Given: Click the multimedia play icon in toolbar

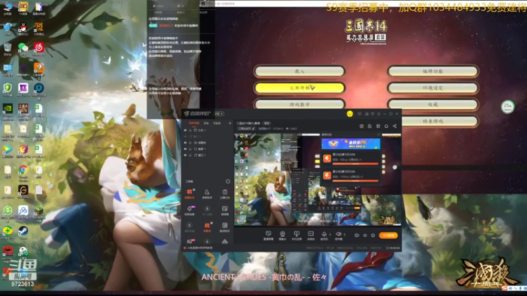Looking at the screenshot, I should 311,234.
